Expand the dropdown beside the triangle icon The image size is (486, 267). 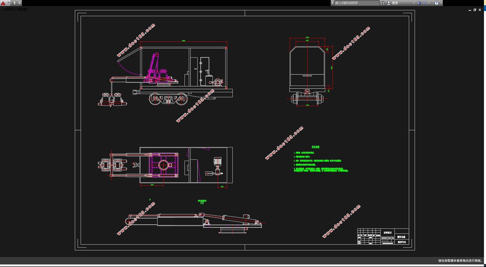pyautogui.click(x=429, y=3)
